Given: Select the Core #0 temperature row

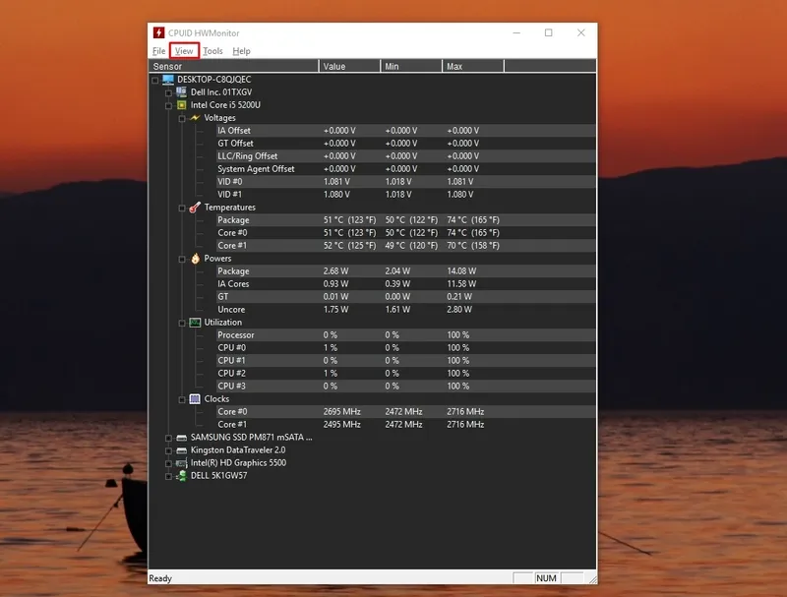Looking at the screenshot, I should (405, 233).
